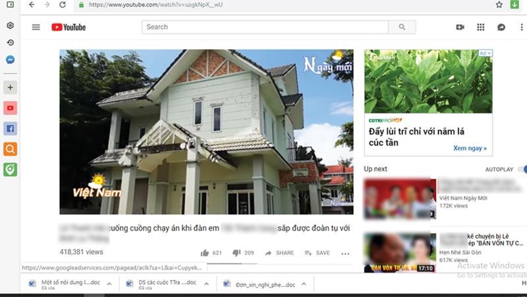Click the browser forward arrow
The image size is (527, 297).
[47, 5]
